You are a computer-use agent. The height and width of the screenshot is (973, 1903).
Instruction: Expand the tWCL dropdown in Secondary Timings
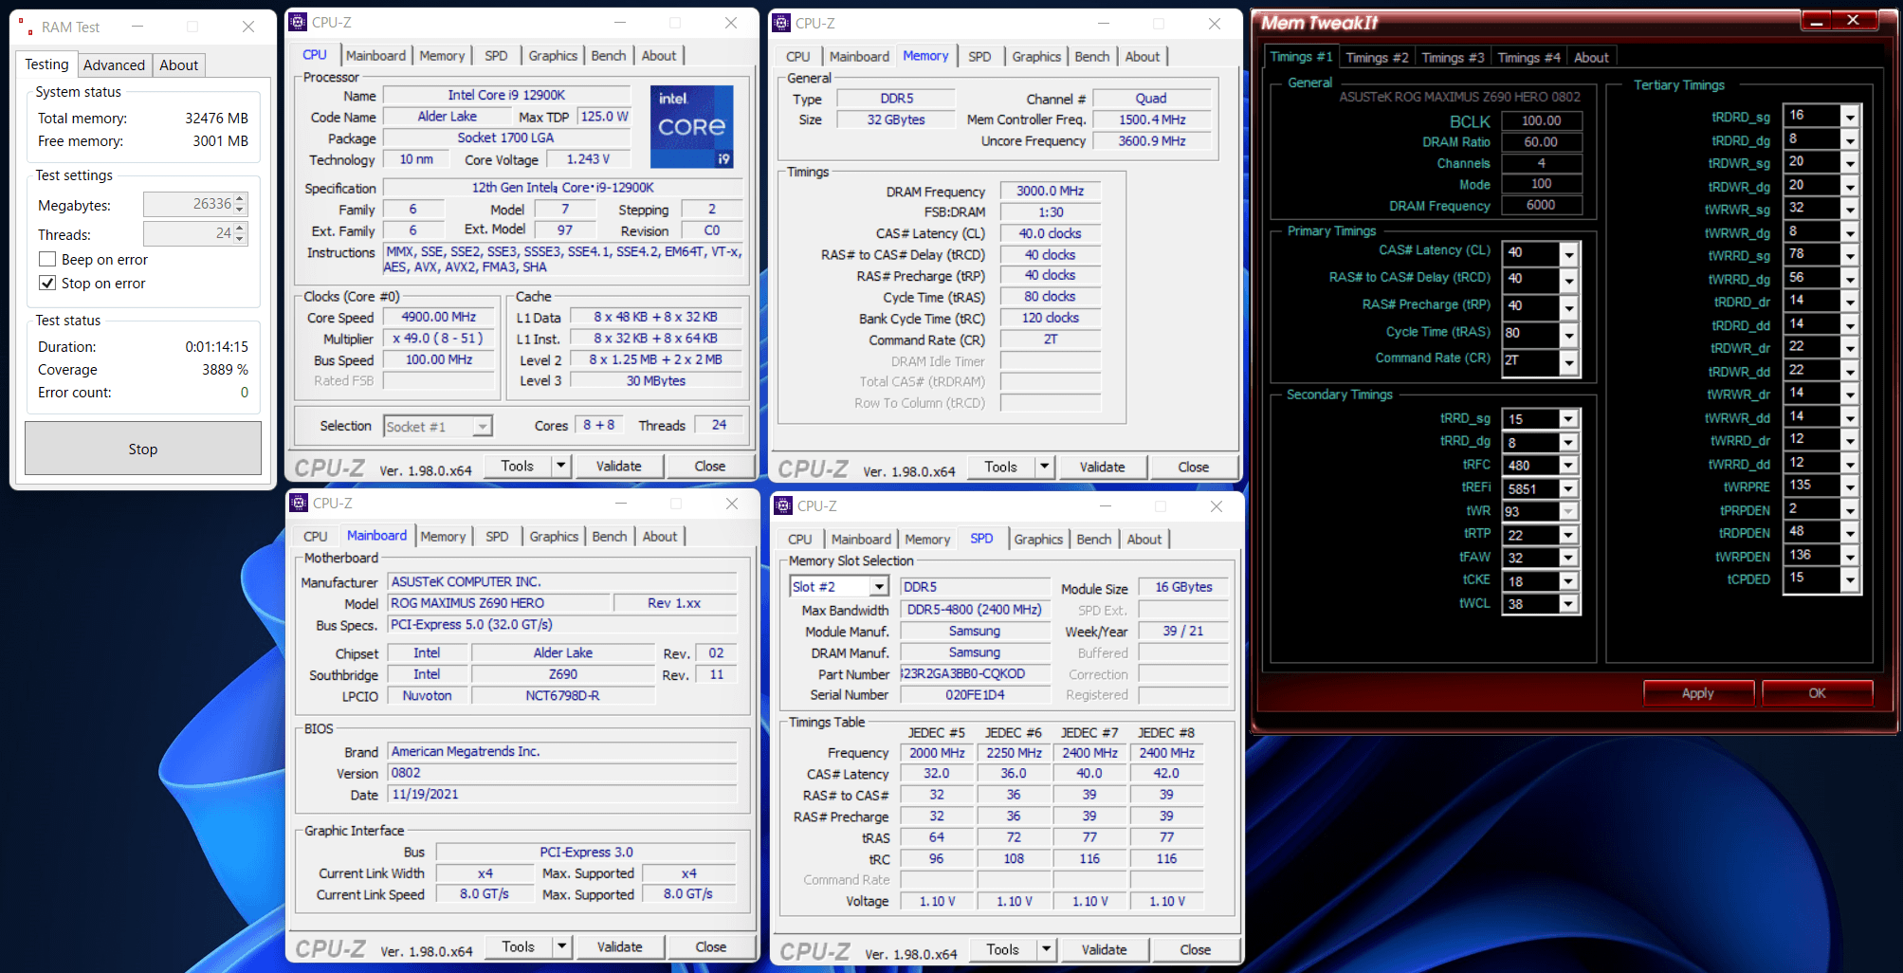click(1568, 604)
